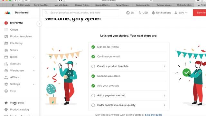206x116 pixels.
Task: Open Product templates in the sidebar
Action: pos(21,36)
